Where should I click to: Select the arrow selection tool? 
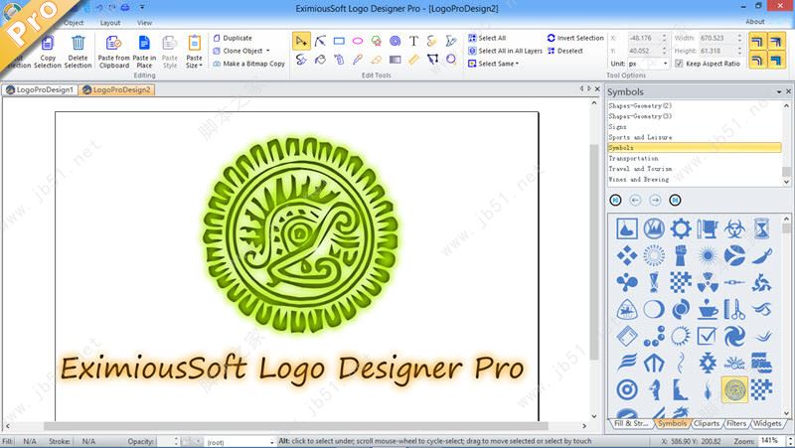301,42
